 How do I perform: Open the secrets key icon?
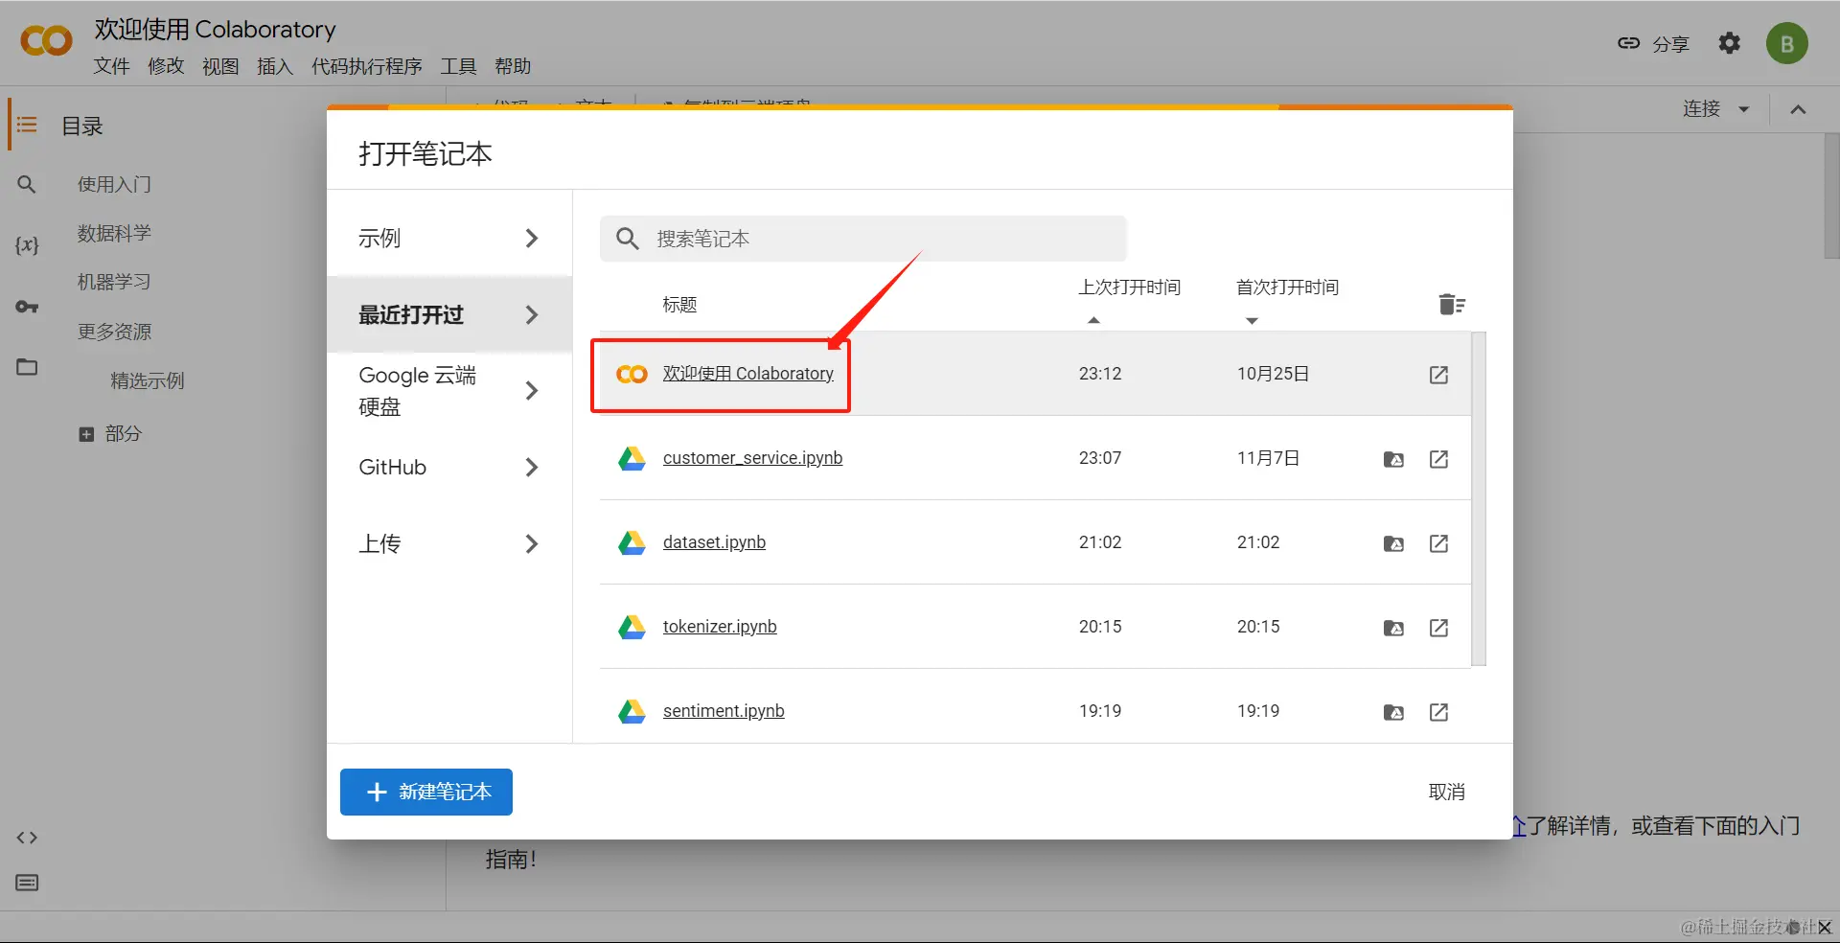(x=27, y=307)
